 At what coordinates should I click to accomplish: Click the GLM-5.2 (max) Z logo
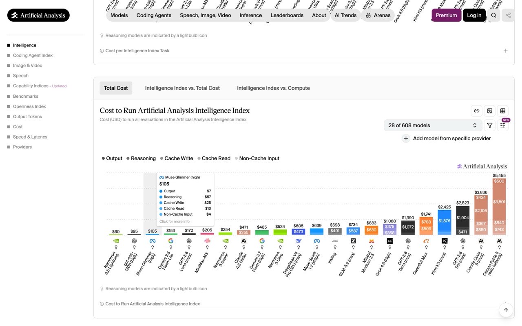click(354, 241)
